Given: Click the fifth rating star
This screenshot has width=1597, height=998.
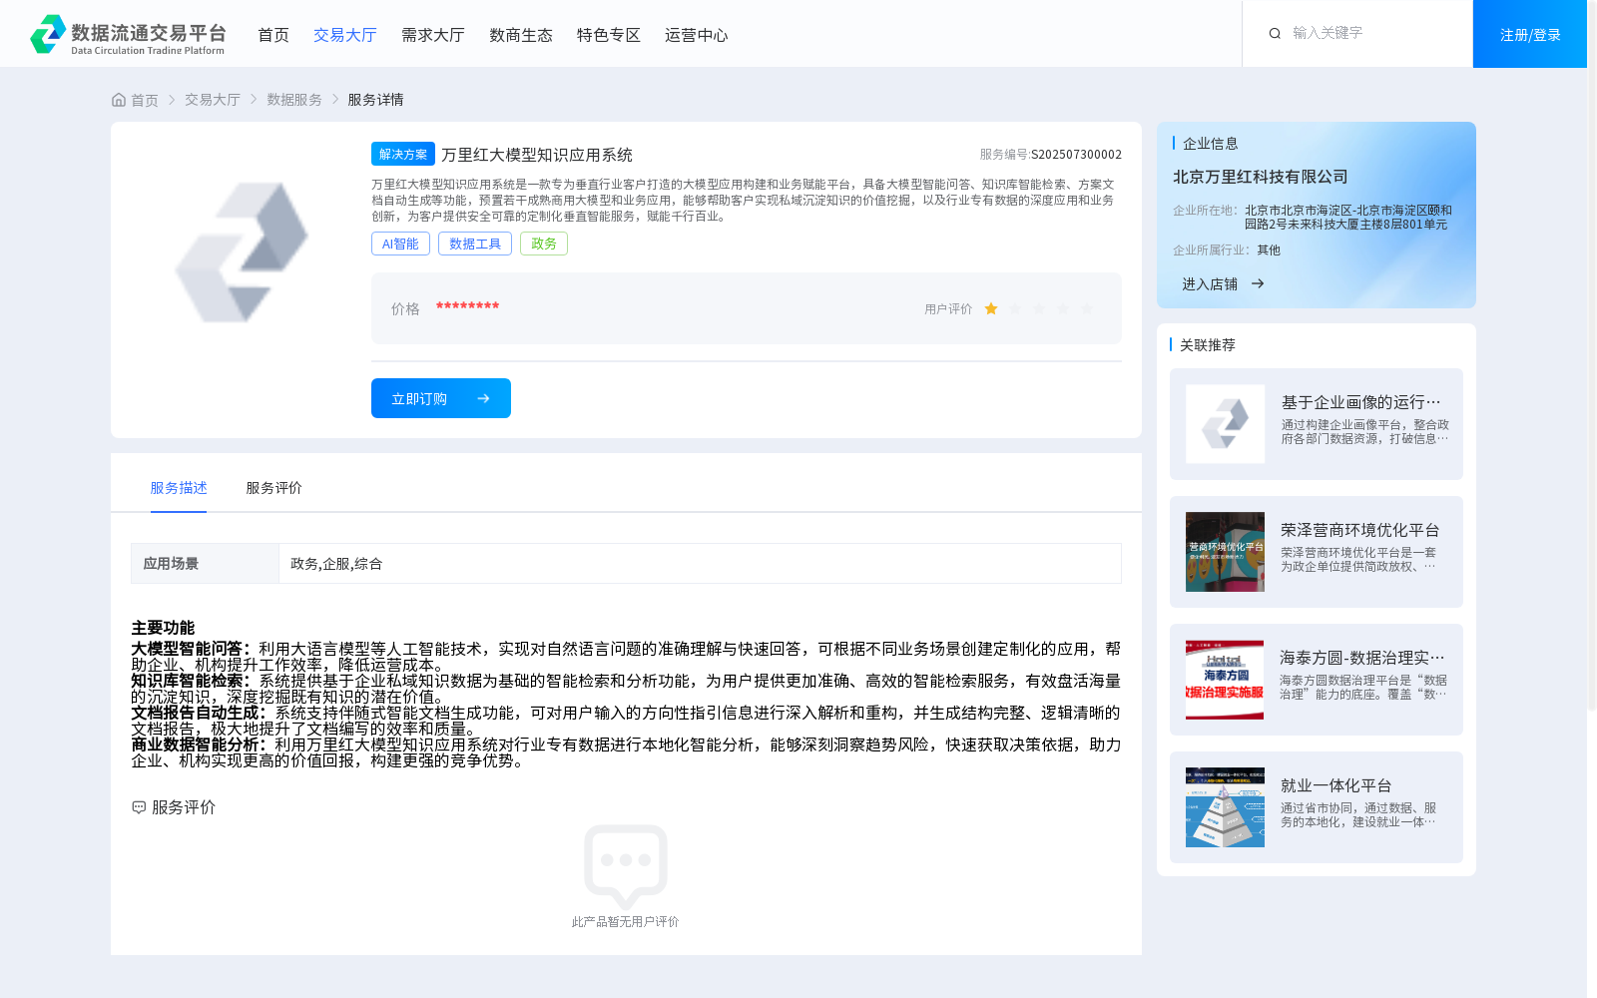Looking at the screenshot, I should click(1087, 309).
